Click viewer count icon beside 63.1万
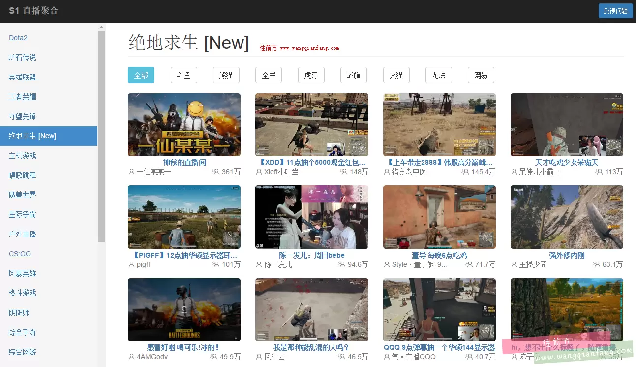 tap(597, 264)
